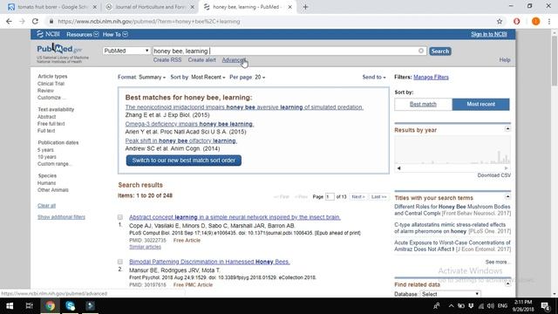The width and height of the screenshot is (558, 314).
Task: Filter by Review article type
Action: pos(45,91)
